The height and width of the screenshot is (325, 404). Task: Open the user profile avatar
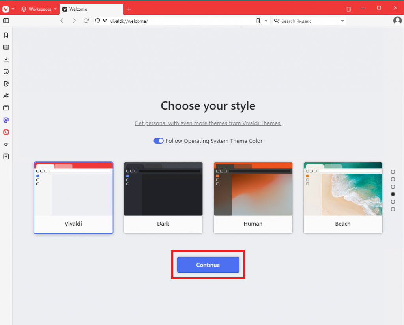point(397,21)
